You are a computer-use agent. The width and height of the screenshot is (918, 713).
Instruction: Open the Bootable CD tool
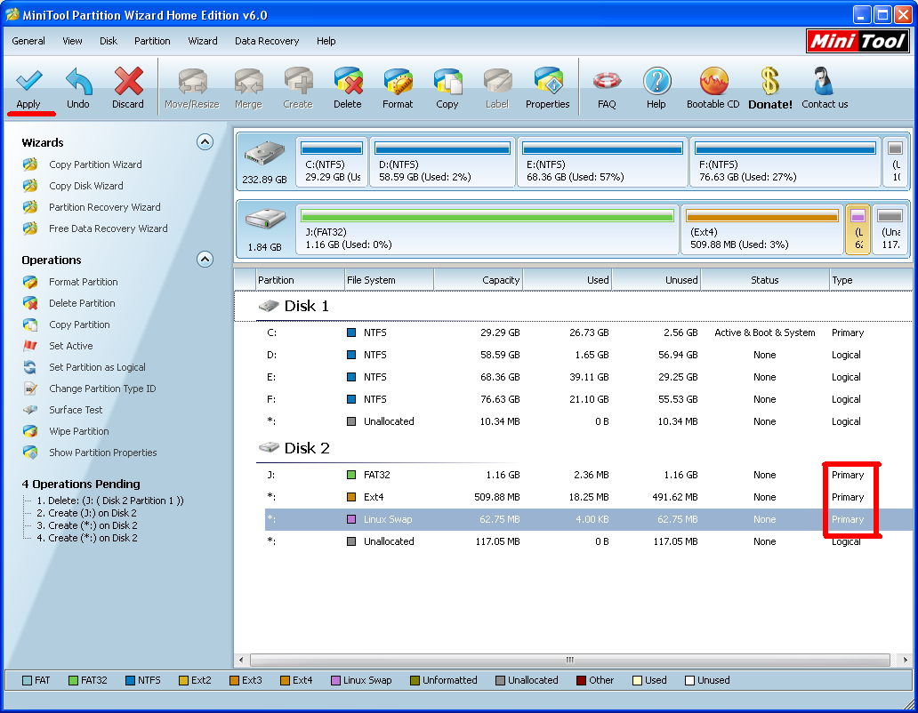click(x=713, y=83)
